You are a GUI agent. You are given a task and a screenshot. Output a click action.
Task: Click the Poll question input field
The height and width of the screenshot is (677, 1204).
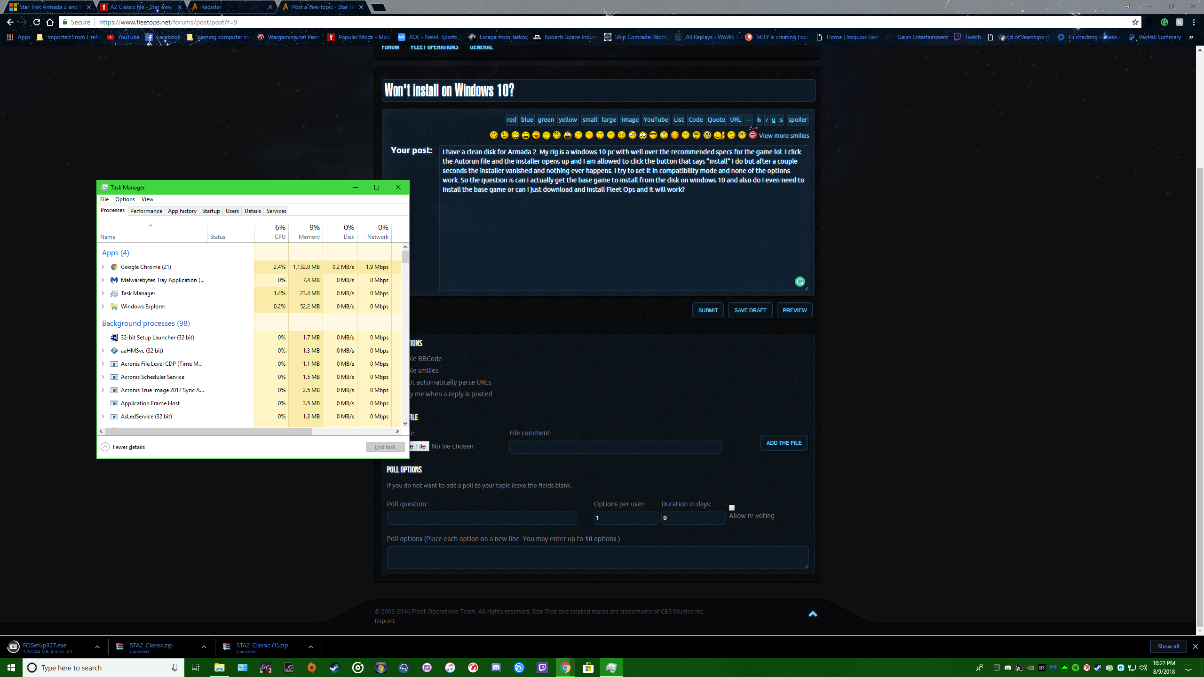(482, 518)
